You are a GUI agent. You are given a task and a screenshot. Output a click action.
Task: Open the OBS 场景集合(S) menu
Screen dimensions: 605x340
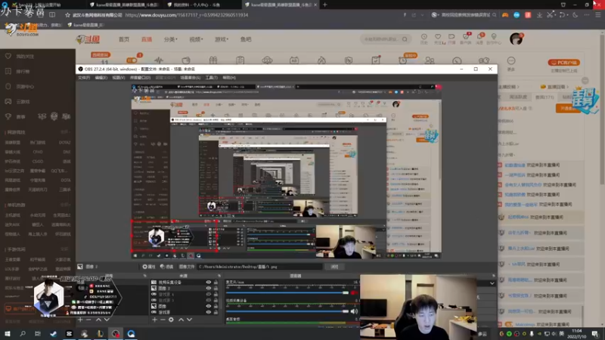[191, 78]
